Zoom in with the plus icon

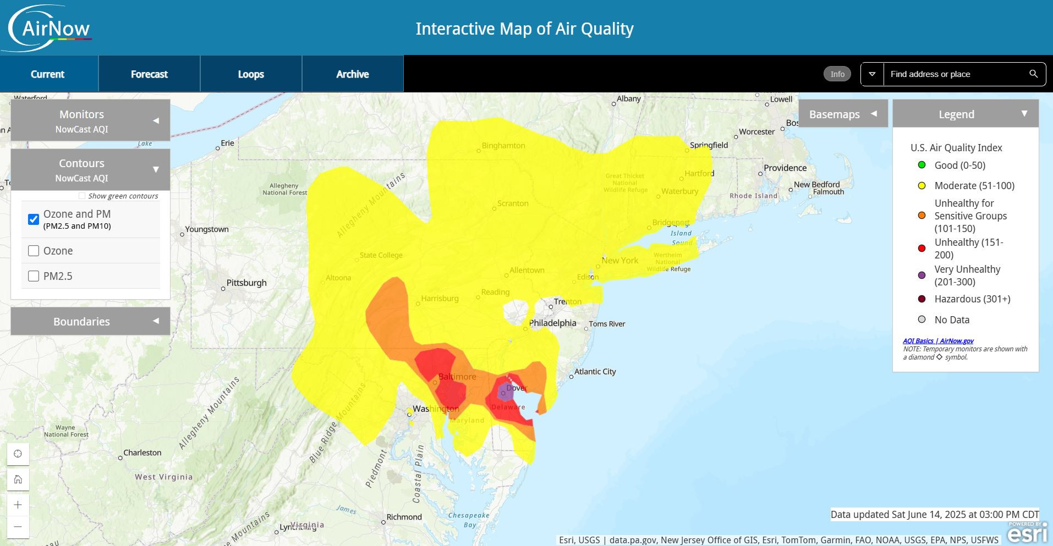18,505
